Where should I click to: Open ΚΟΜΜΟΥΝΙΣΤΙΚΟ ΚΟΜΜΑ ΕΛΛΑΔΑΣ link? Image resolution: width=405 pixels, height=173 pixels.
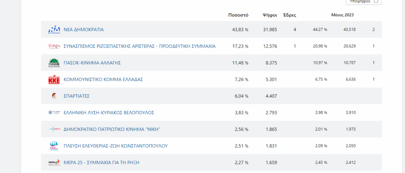(x=103, y=80)
